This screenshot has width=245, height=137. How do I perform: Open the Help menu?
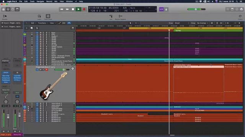(81, 2)
